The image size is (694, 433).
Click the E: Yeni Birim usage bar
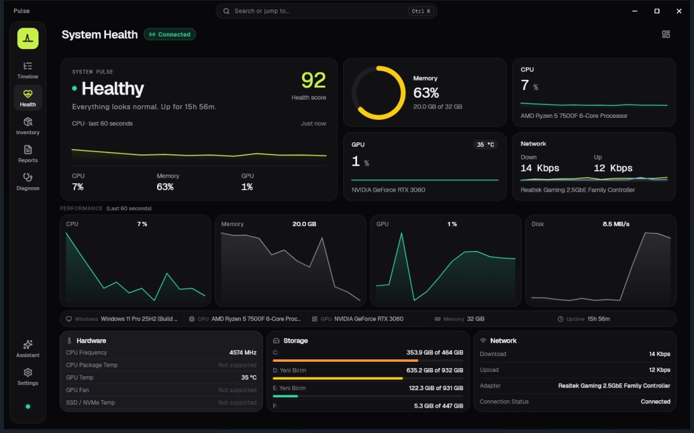click(x=368, y=396)
